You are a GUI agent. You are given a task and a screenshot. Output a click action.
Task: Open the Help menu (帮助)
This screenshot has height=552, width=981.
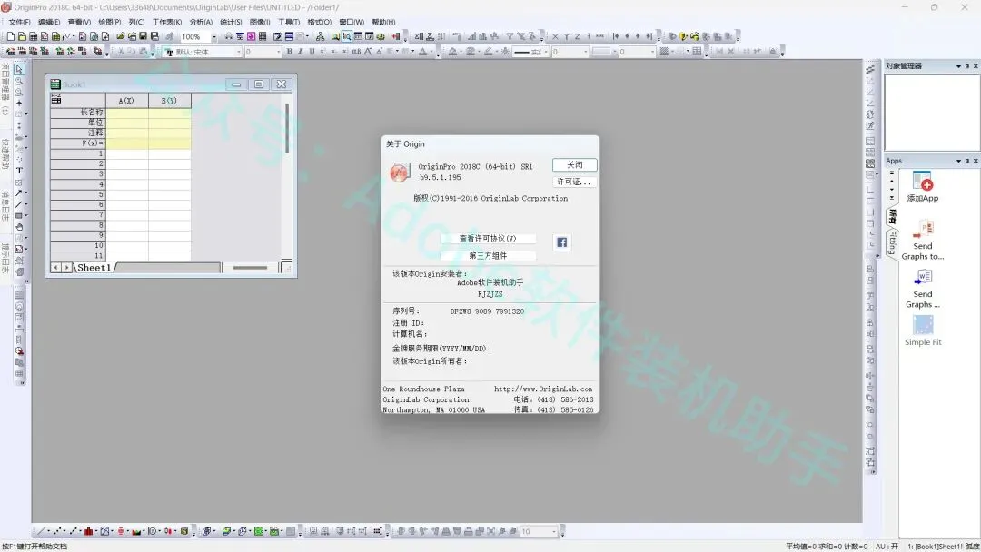click(x=383, y=22)
